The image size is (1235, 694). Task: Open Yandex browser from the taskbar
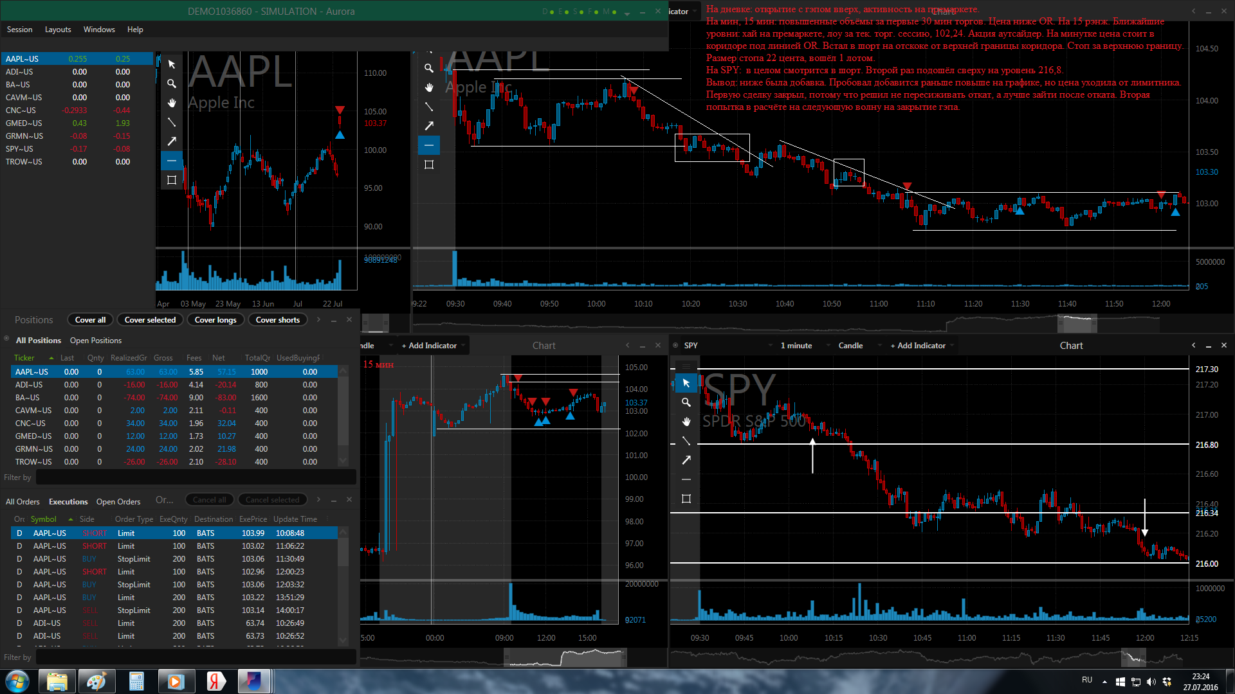click(215, 681)
